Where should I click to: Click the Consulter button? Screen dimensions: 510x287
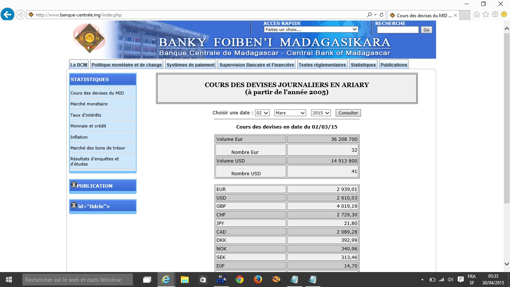coord(348,113)
